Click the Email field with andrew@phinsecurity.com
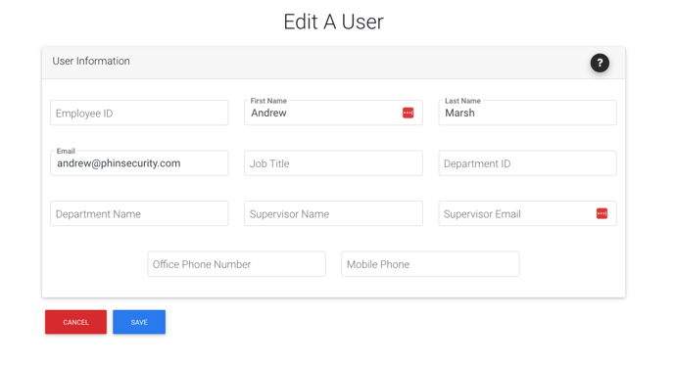Image resolution: width=674 pixels, height=365 pixels. point(139,163)
